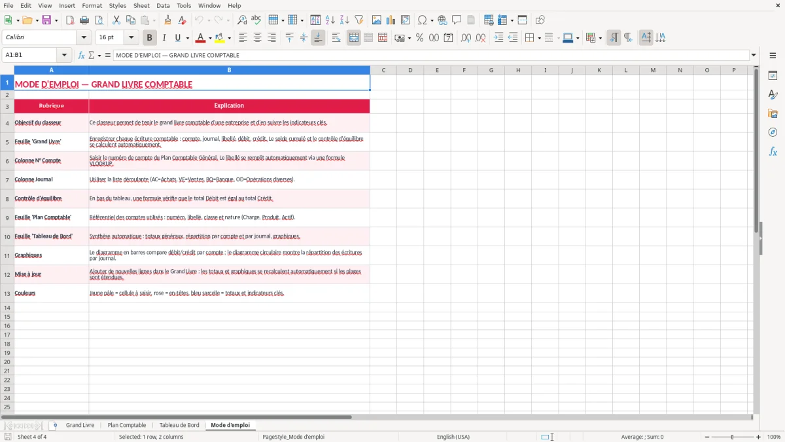Toggle Merge and Center Cells
This screenshot has height=442, width=785.
354,38
